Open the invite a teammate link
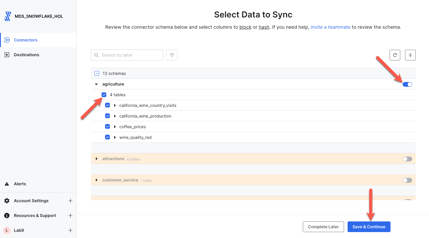 330,27
